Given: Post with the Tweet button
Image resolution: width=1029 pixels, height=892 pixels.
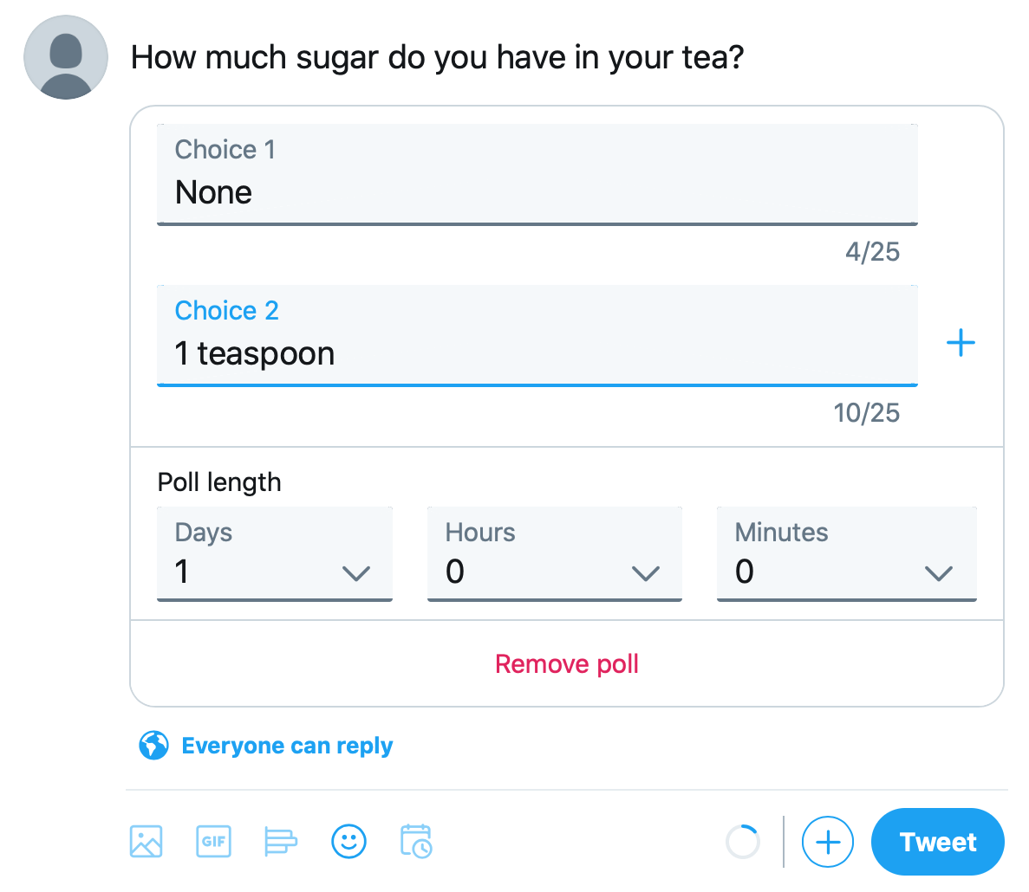Looking at the screenshot, I should (938, 842).
